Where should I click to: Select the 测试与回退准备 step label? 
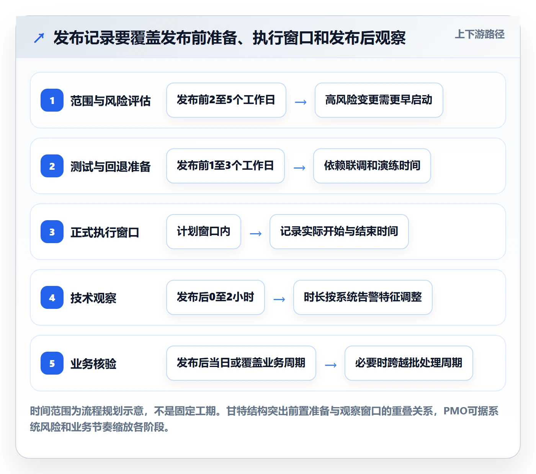pos(110,167)
